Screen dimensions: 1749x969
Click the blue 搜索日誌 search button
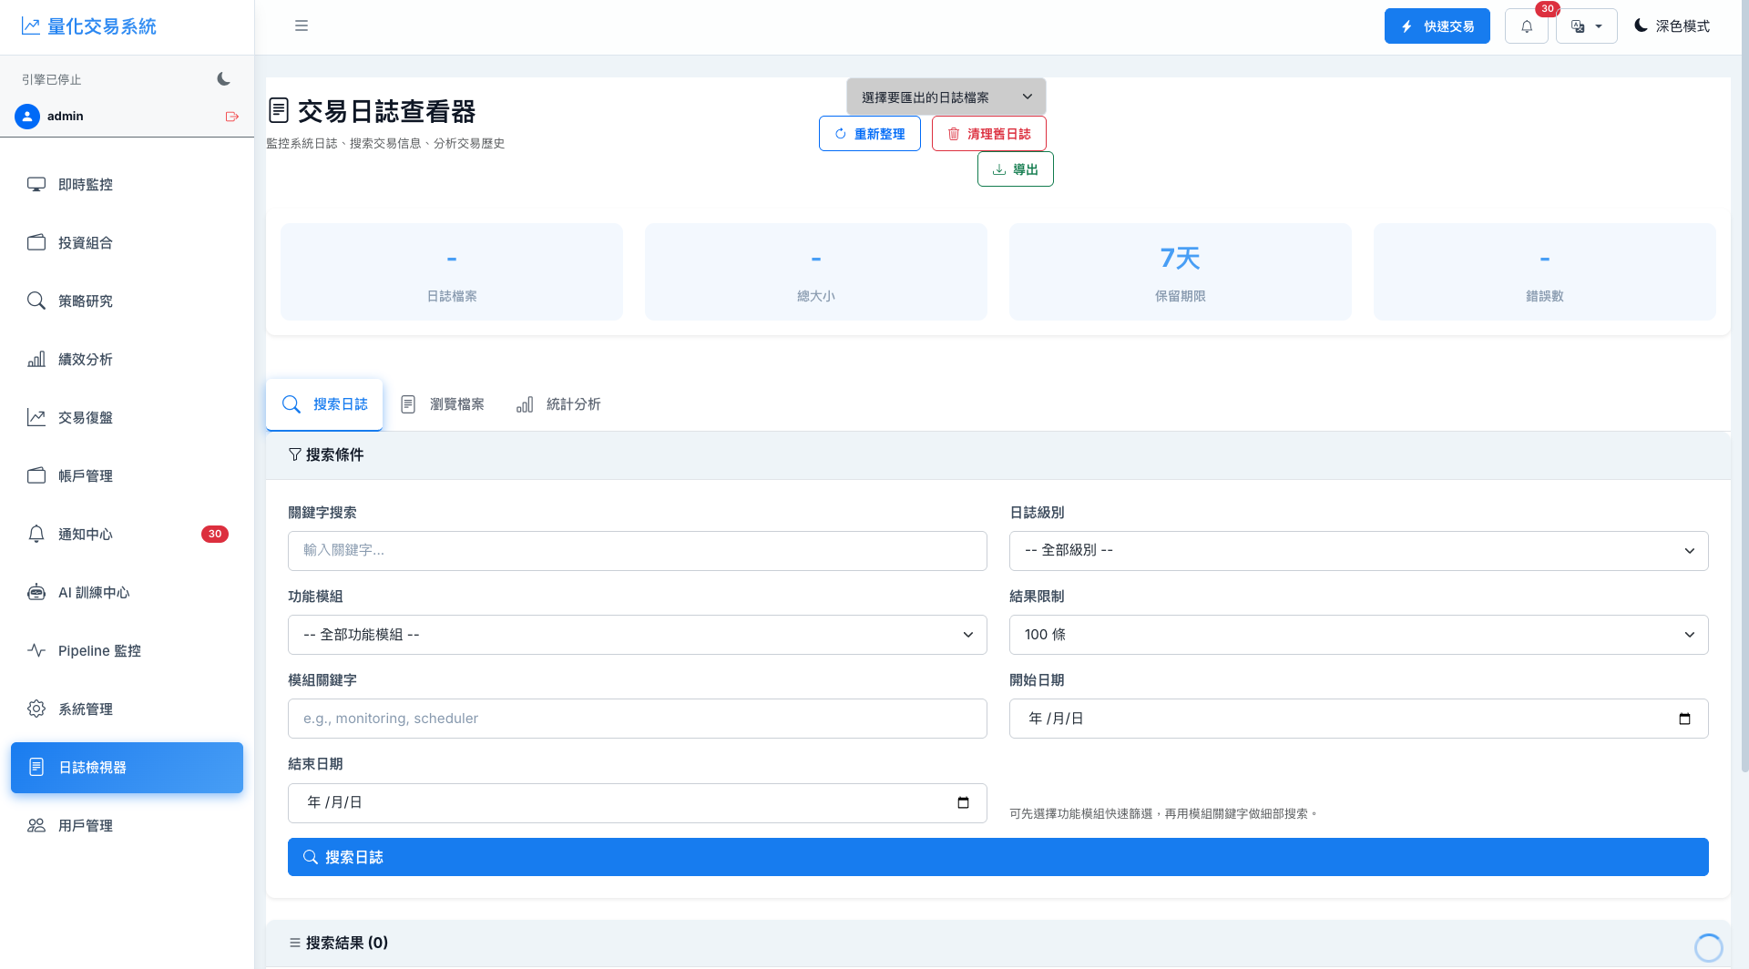click(997, 857)
